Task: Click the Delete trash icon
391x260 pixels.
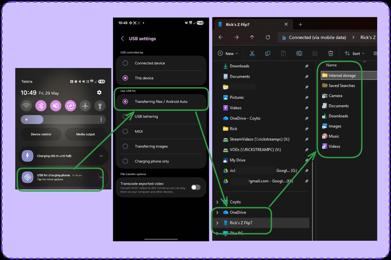Action: tap(331, 54)
